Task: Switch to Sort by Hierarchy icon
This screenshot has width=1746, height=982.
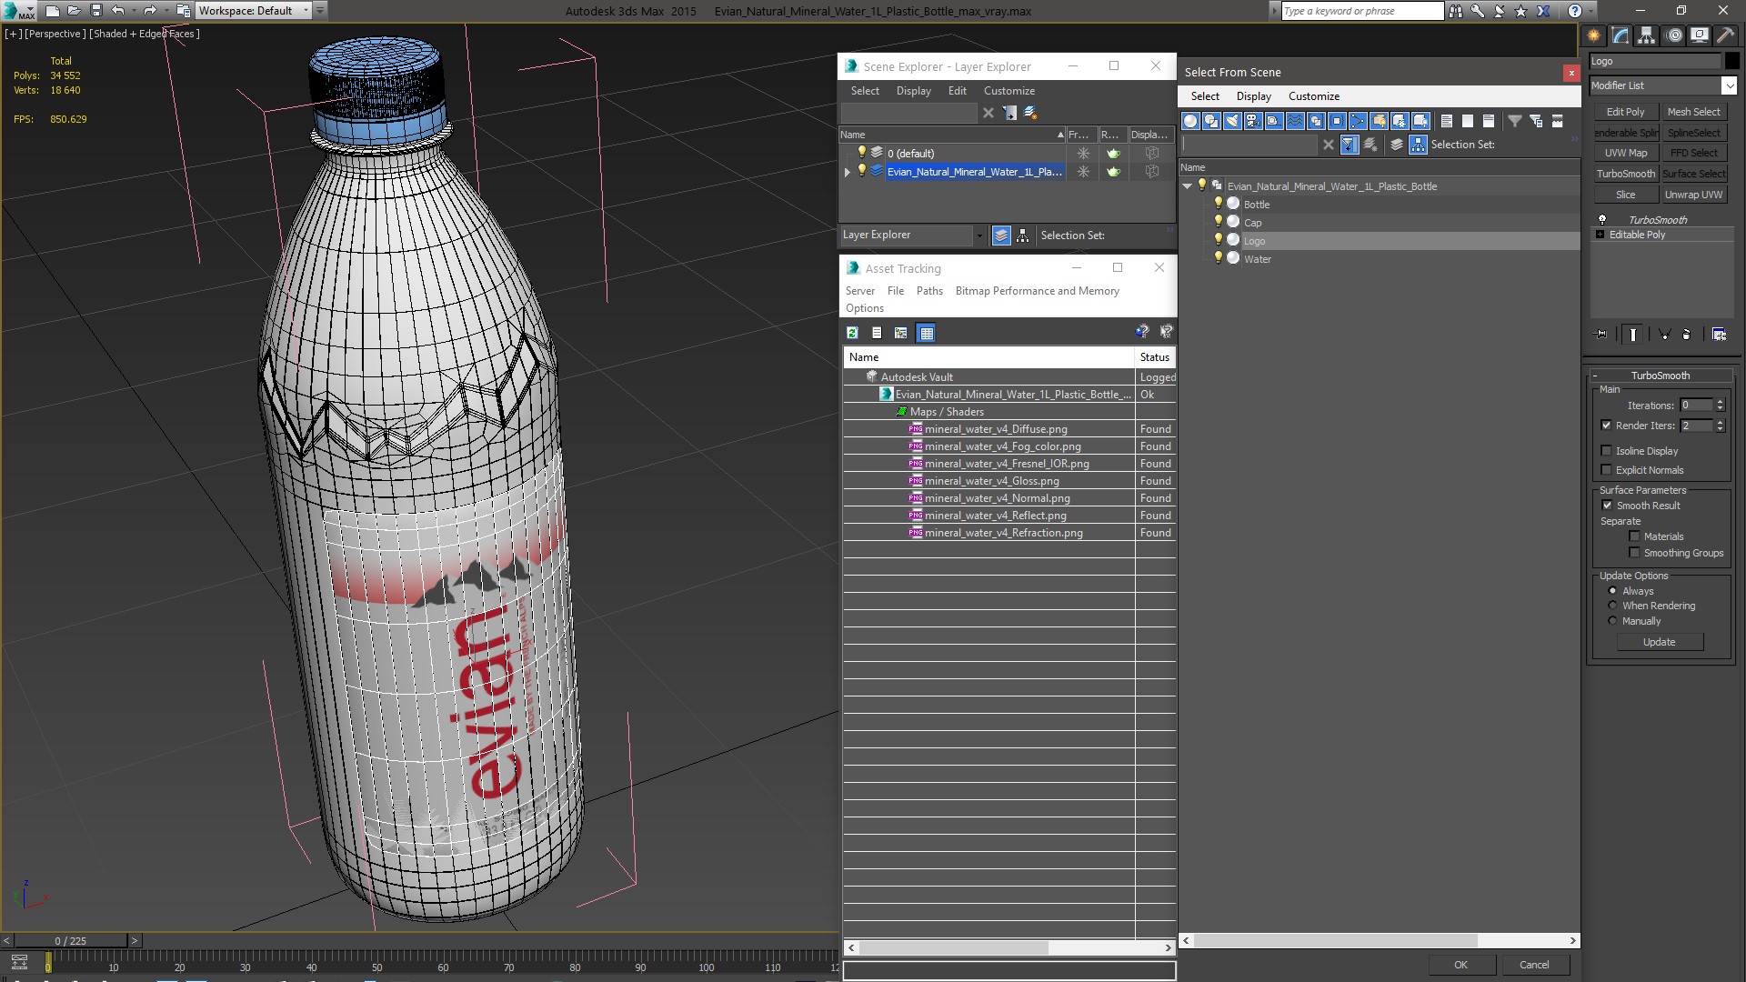Action: (1418, 145)
